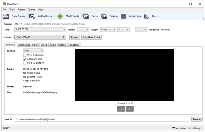
Task: Click the 'Chapter Markers' text
Action: tap(32, 81)
